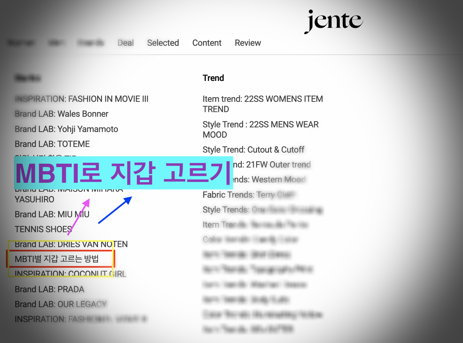Open Brand LAB: OUR LEGACY article
This screenshot has width=463, height=343.
[61, 304]
